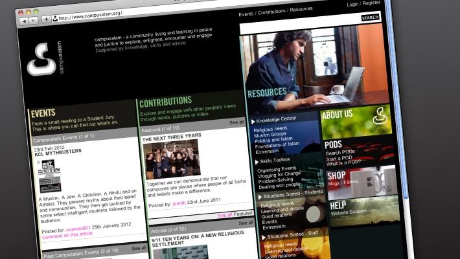This screenshot has width=460, height=259.
Task: Go back with the browser back arrow
Action: point(25,21)
